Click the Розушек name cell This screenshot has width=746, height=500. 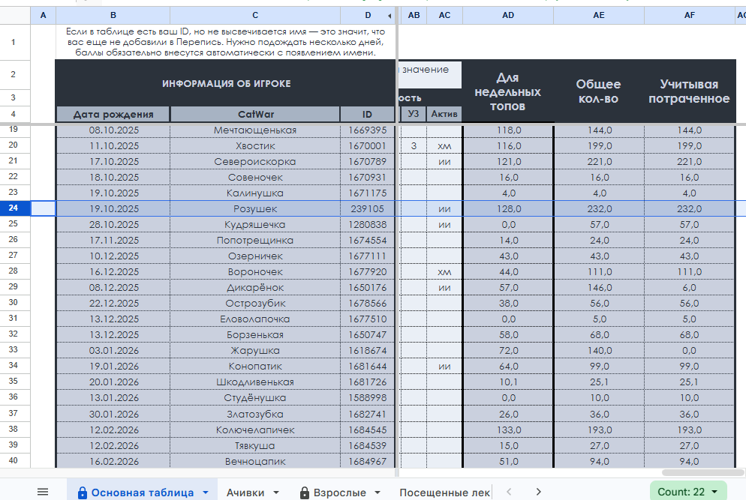[x=255, y=208]
